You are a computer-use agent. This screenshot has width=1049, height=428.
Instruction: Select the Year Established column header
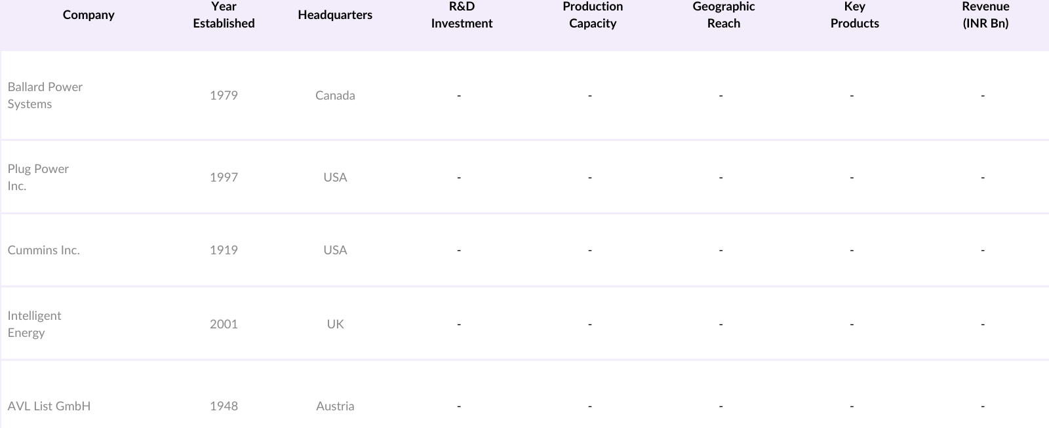(224, 15)
